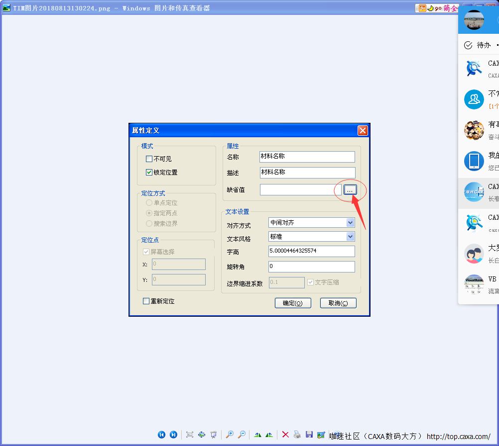
Task: Go to the previous image
Action: pos(161,435)
